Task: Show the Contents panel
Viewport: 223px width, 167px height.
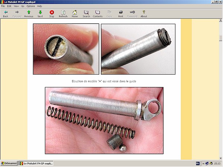Action: pos(98,14)
